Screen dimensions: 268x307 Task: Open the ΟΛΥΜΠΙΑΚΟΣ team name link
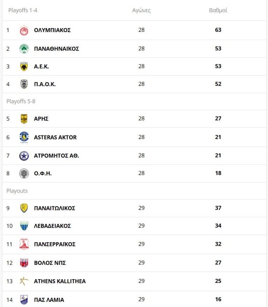[52, 30]
